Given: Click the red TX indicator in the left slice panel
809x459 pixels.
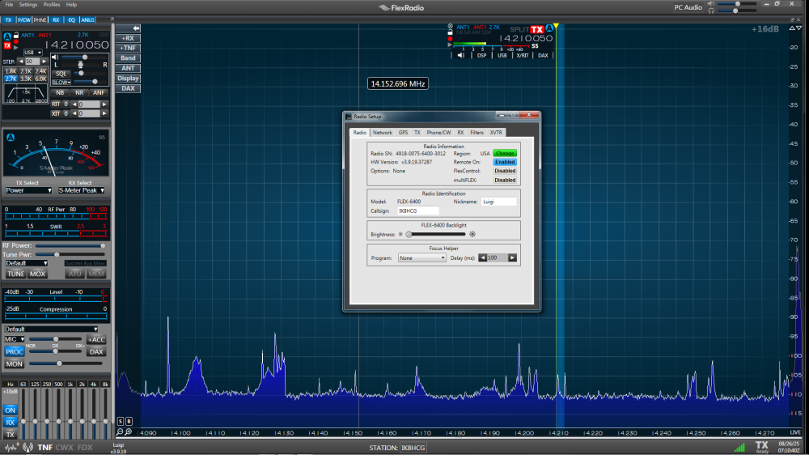Looking at the screenshot, I should tap(7, 45).
